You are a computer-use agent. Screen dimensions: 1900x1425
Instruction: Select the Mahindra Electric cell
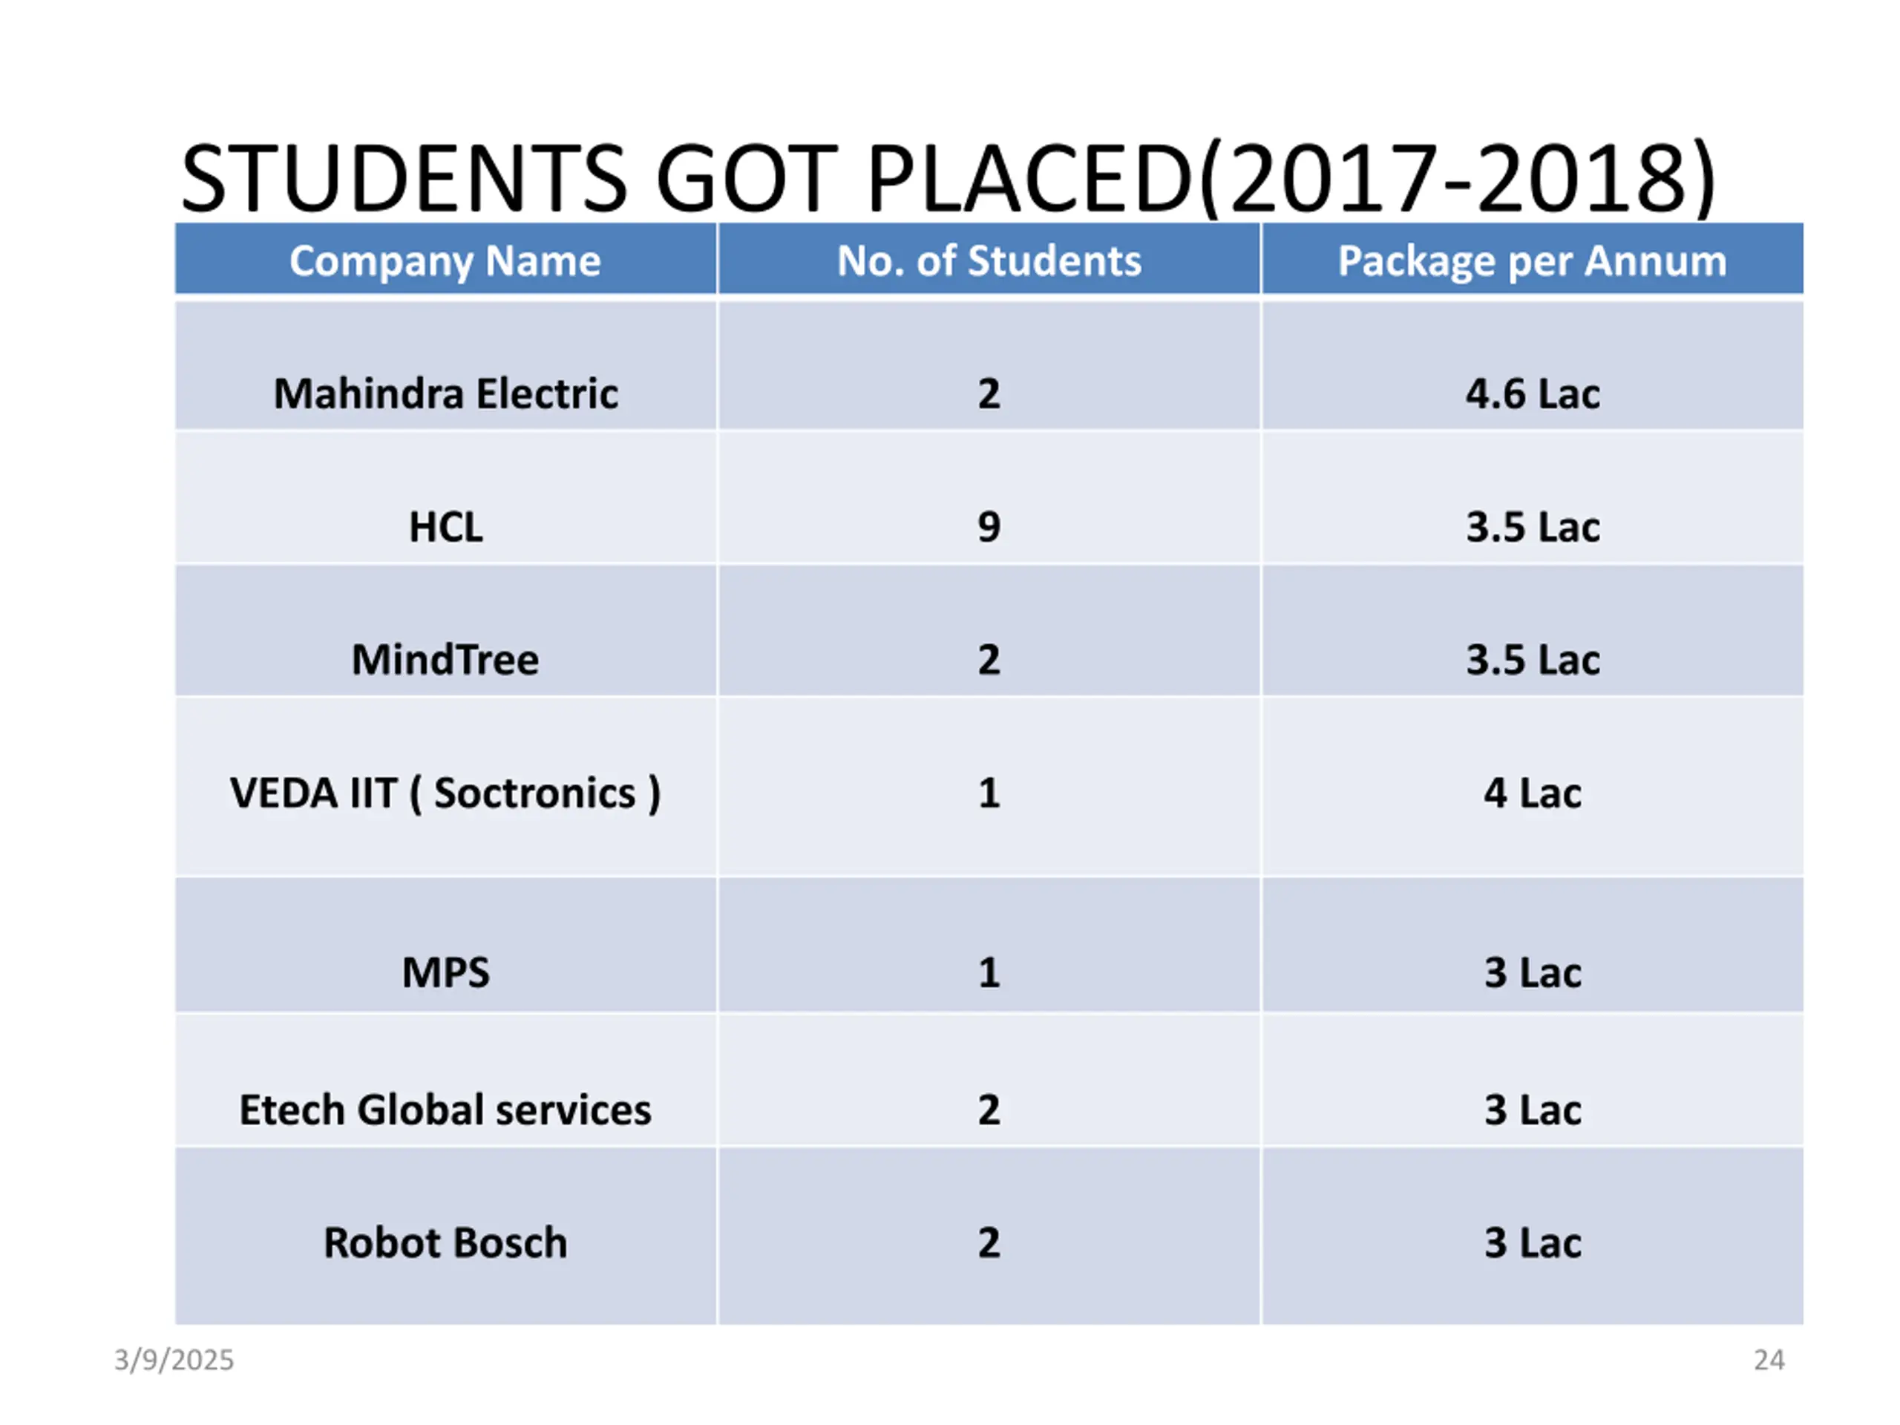pos(446,365)
